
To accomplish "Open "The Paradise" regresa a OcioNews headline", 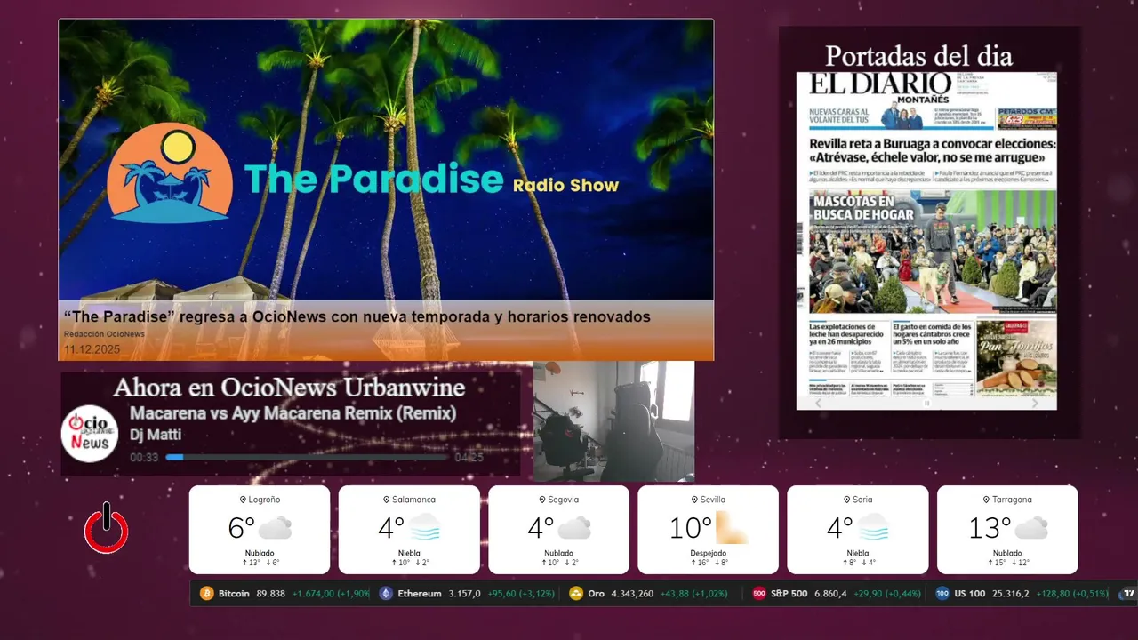I will click(357, 316).
